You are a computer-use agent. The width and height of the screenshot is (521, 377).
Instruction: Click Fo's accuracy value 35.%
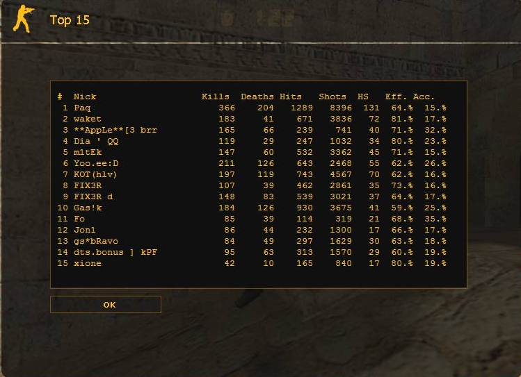[x=435, y=219]
